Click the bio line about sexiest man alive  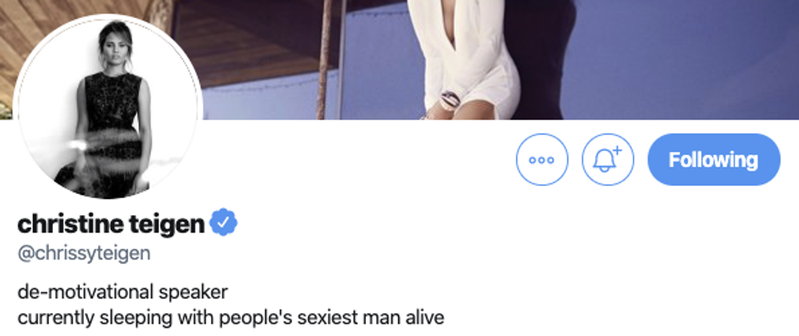coord(231,317)
